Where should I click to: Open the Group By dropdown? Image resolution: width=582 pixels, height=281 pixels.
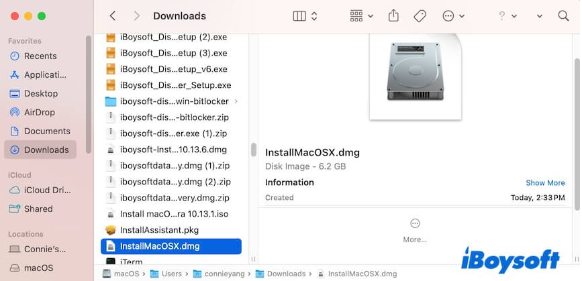(x=363, y=15)
